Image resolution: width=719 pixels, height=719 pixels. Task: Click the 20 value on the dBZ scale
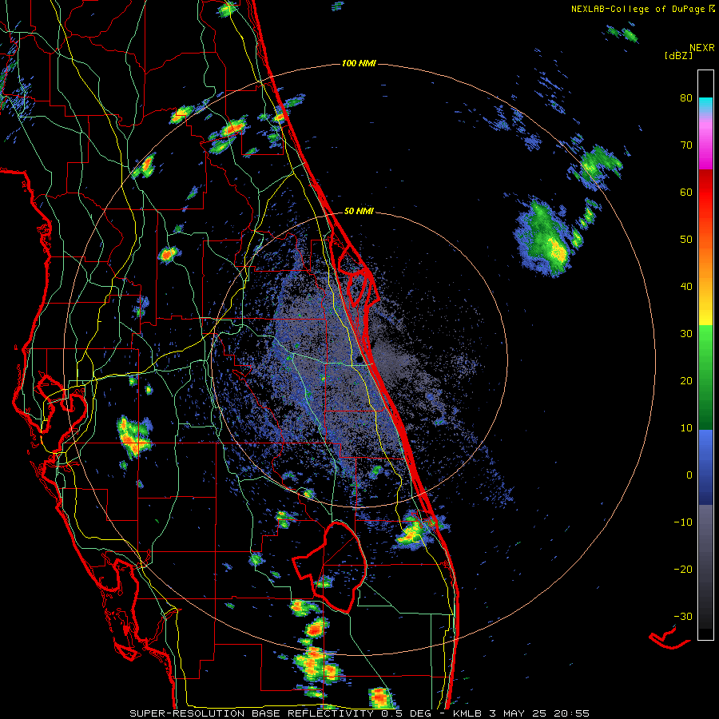pos(686,381)
